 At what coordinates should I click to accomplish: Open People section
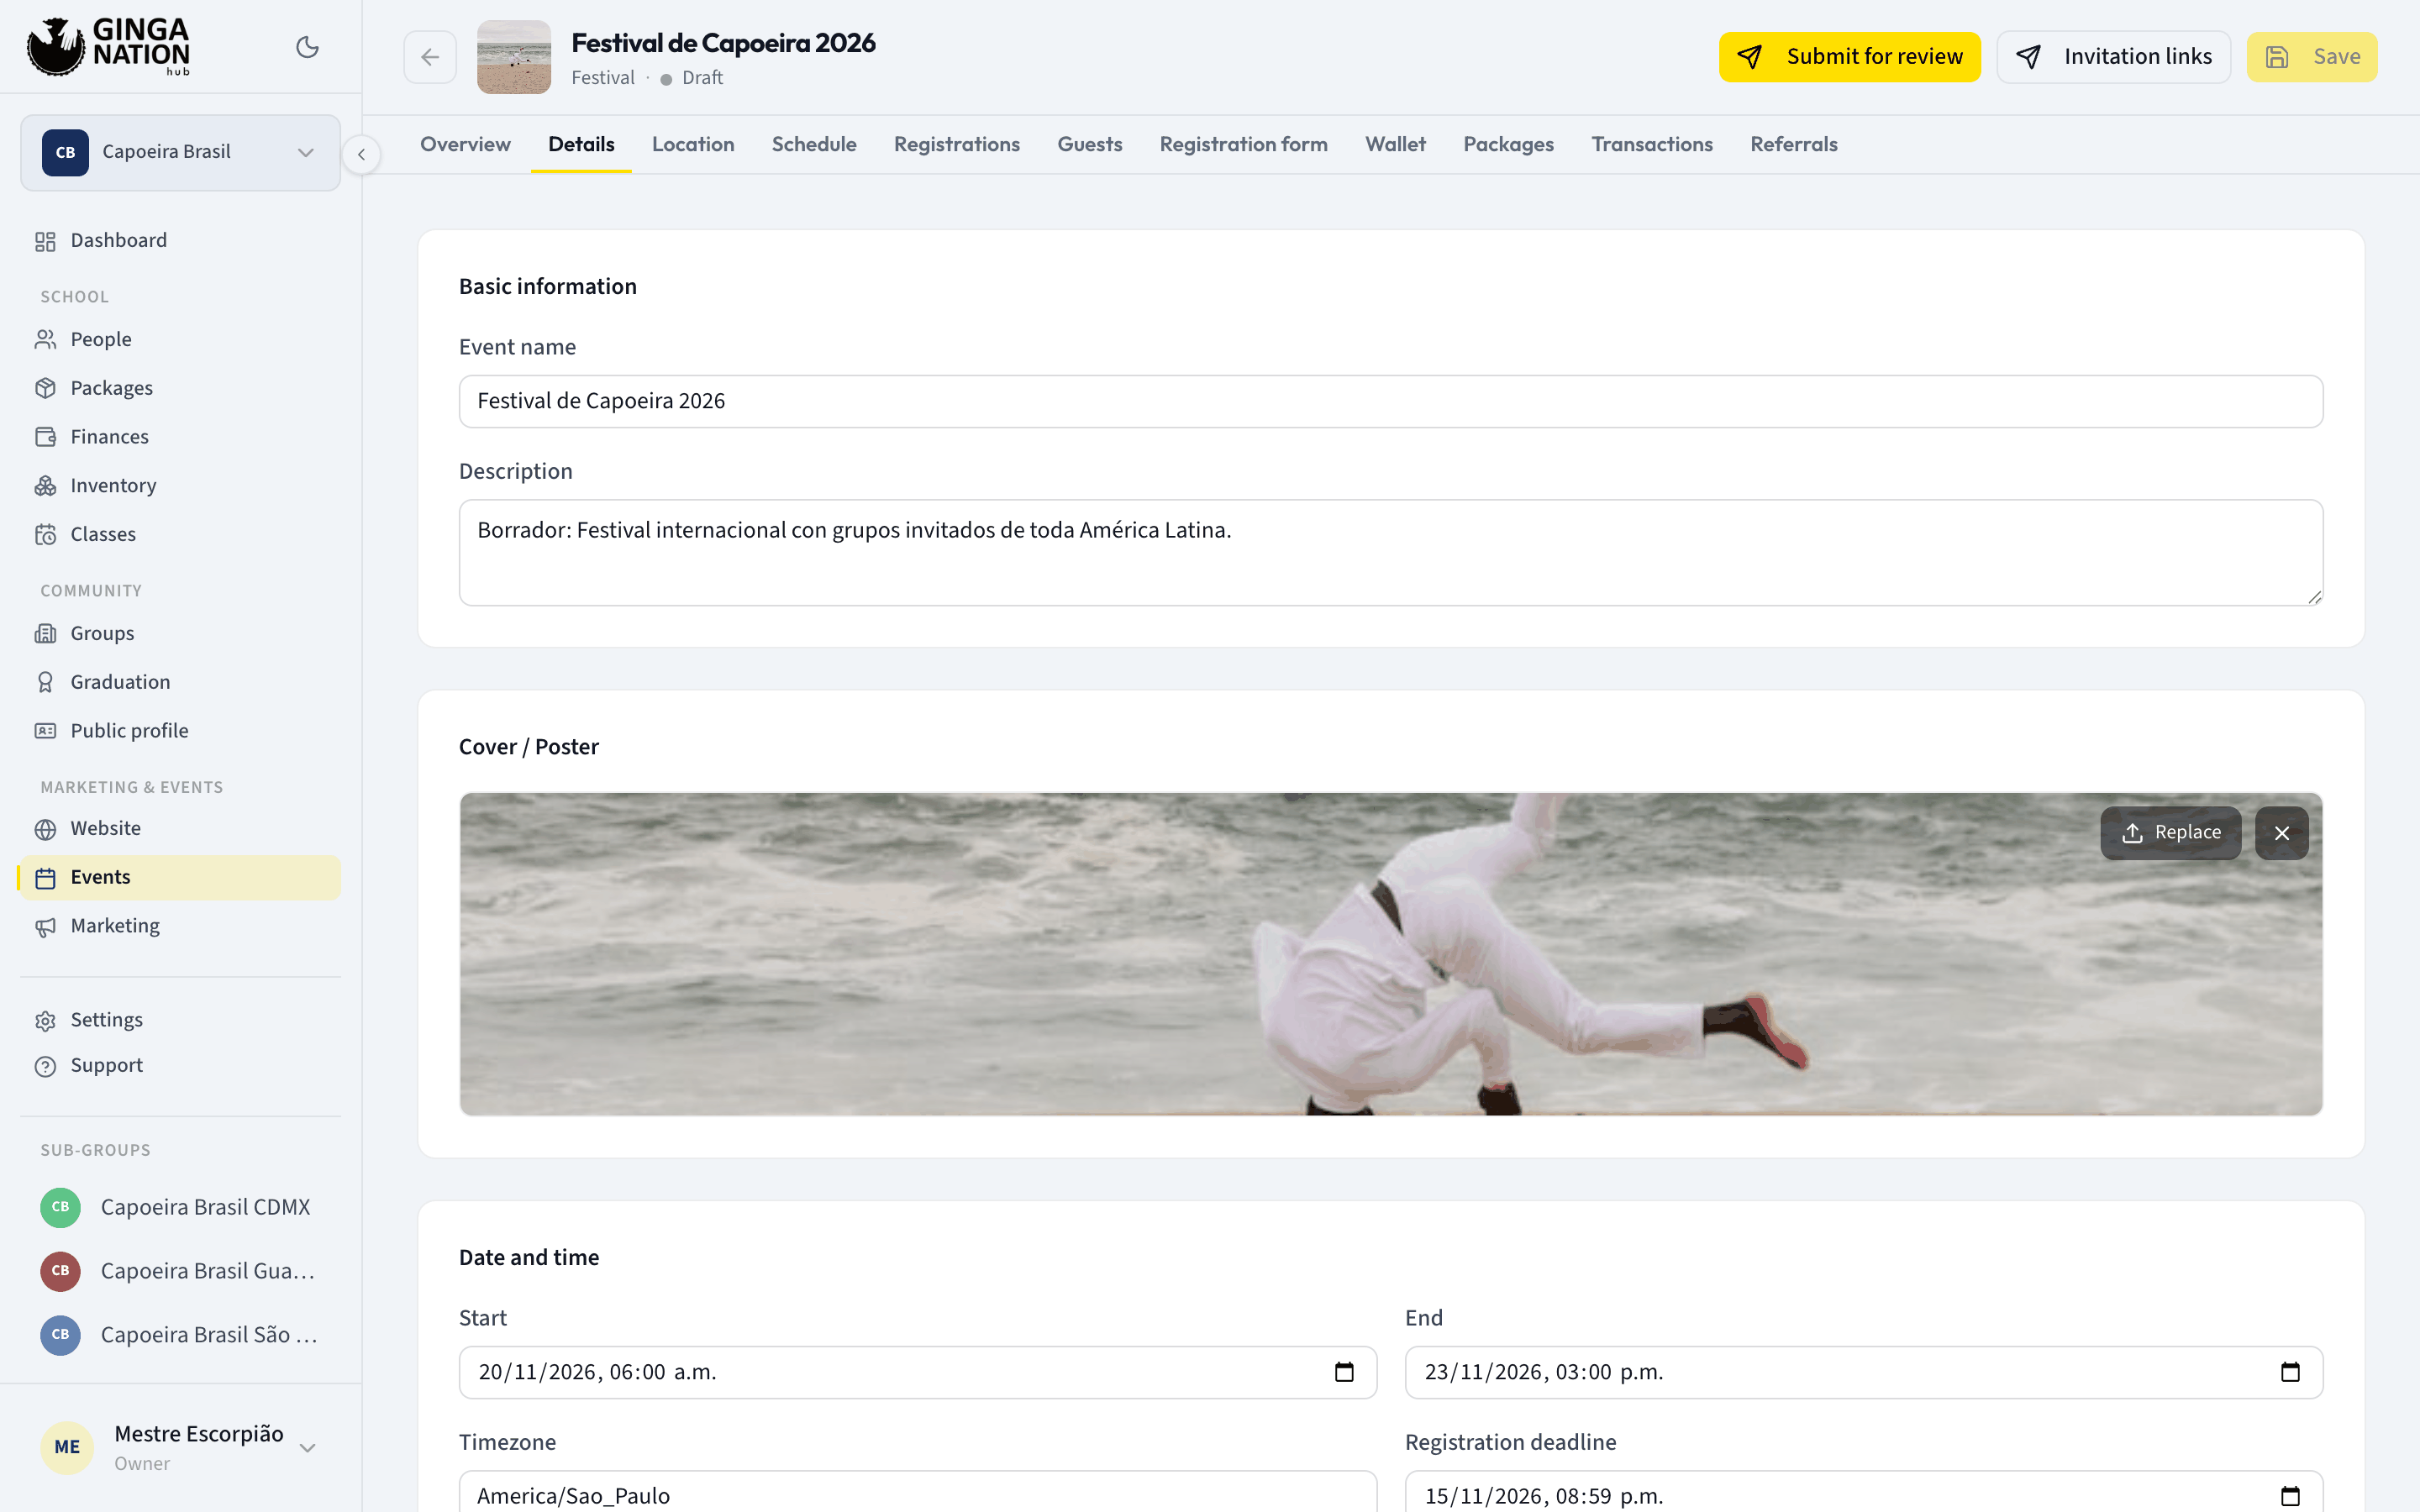[180, 339]
